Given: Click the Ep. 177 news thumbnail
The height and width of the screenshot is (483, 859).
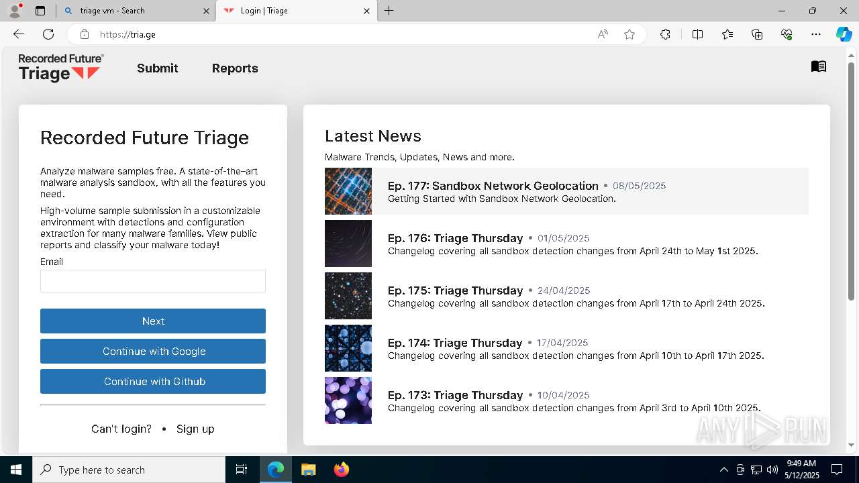Looking at the screenshot, I should 348,191.
